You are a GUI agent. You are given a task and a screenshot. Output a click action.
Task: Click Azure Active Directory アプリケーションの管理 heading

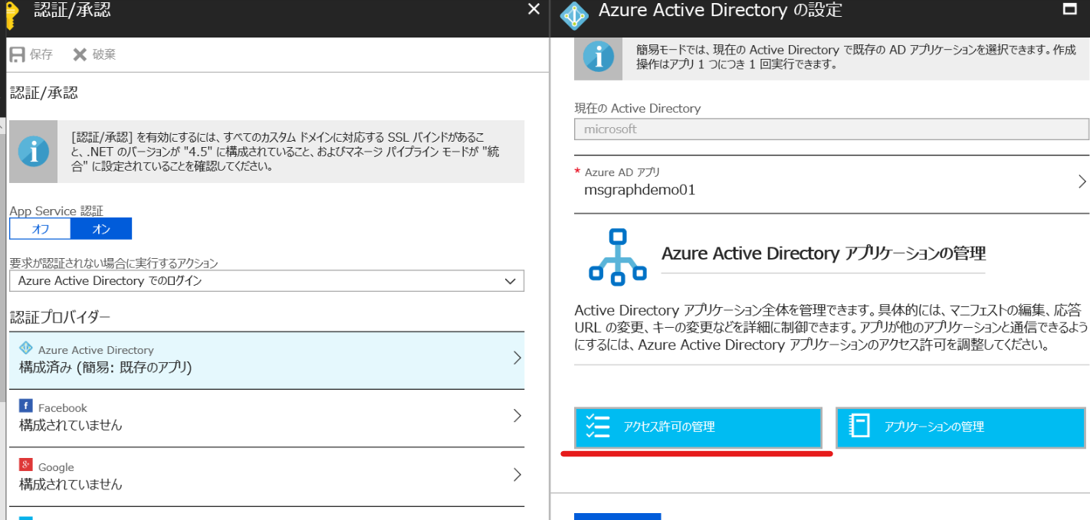[823, 253]
